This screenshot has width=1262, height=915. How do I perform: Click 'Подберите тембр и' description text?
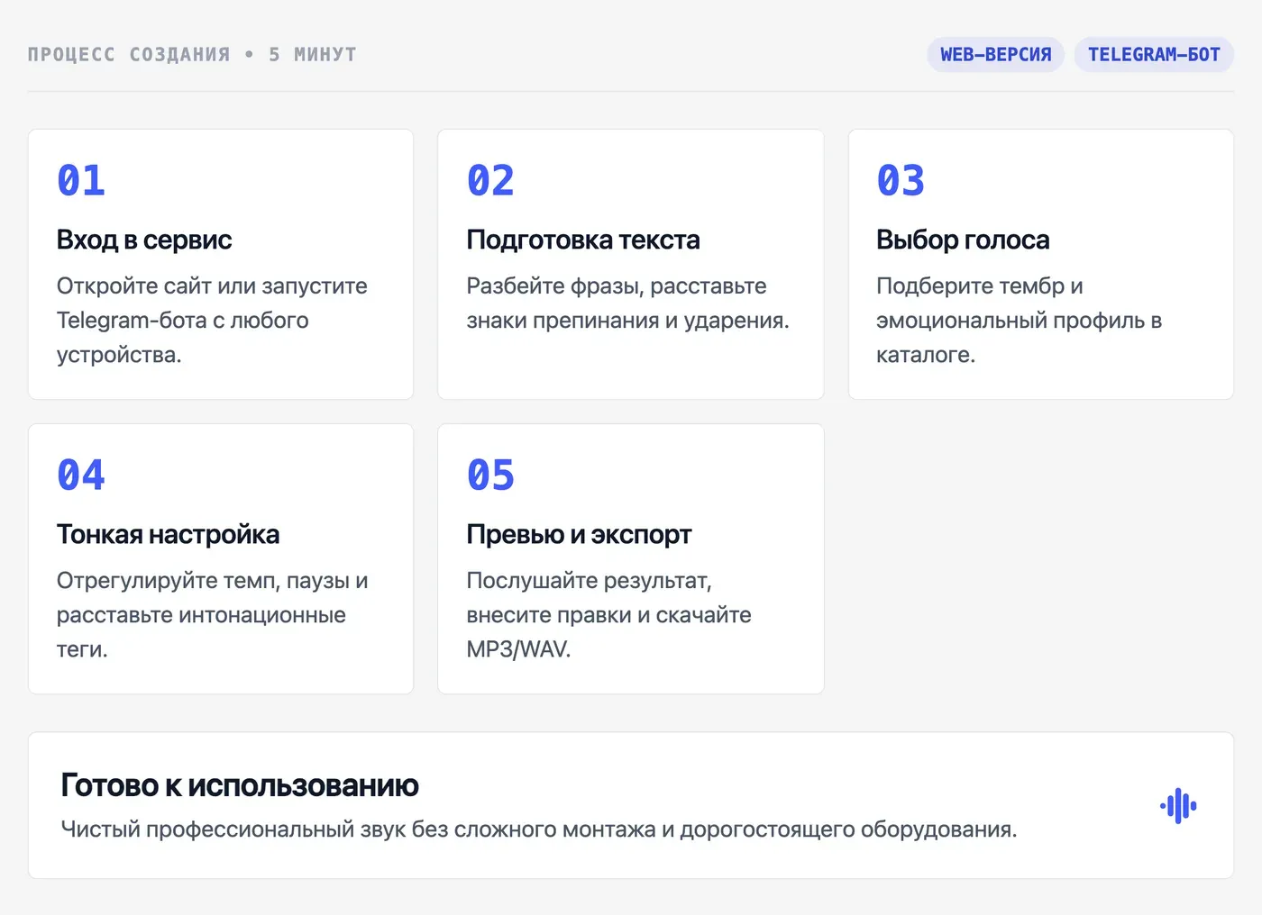1019,320
